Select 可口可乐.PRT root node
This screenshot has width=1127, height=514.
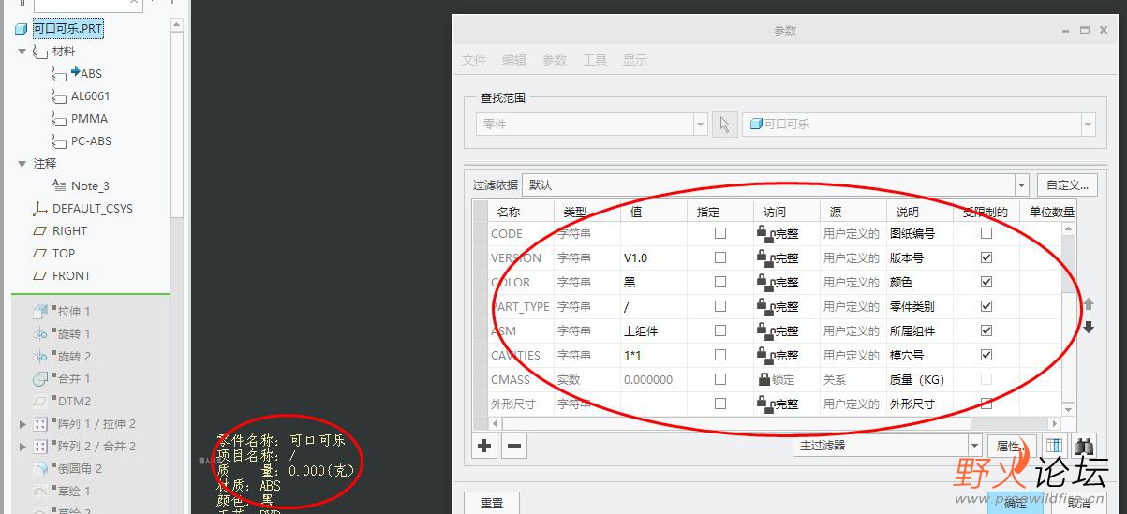(67, 29)
